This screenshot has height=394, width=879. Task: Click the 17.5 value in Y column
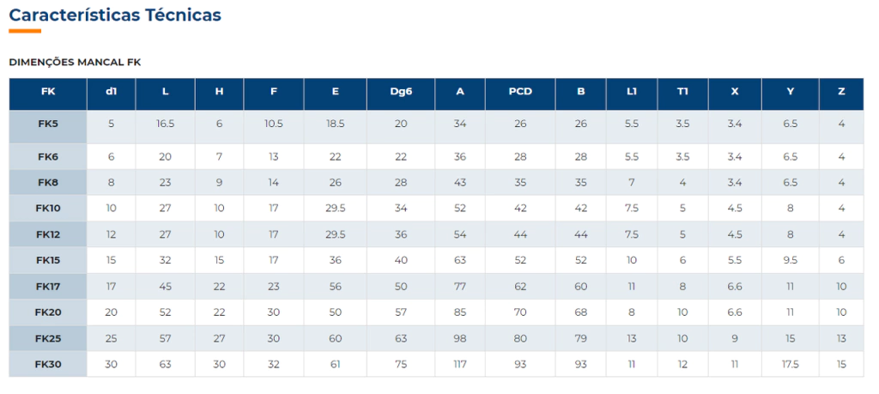(790, 364)
